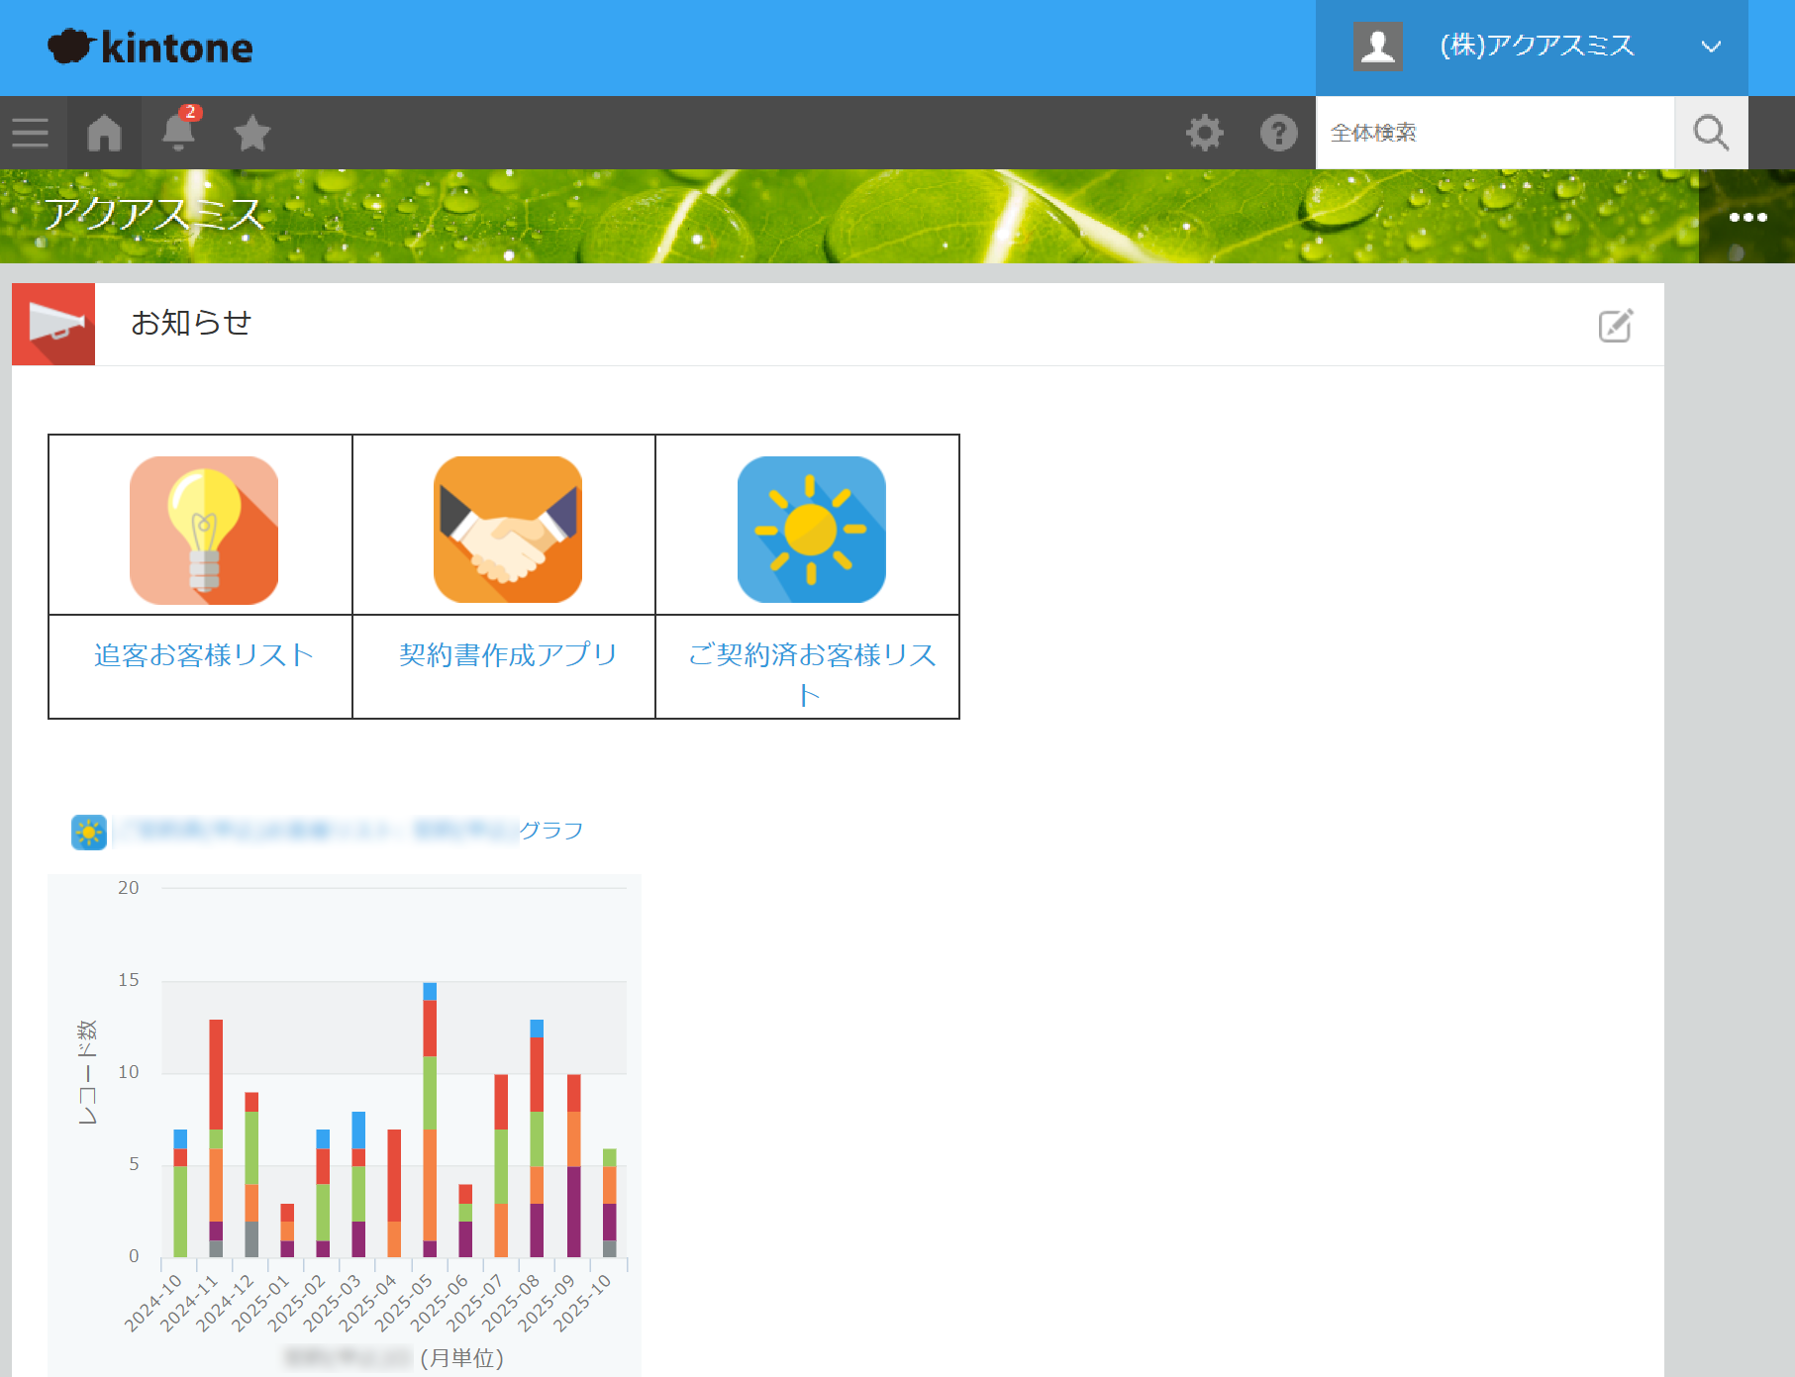Open the ご契約済お客様リスト link
This screenshot has width=1795, height=1377.
pos(811,655)
